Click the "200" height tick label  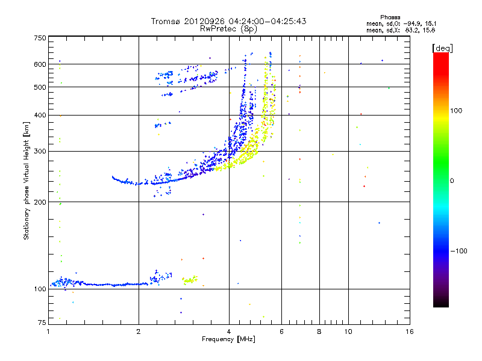click(40, 202)
